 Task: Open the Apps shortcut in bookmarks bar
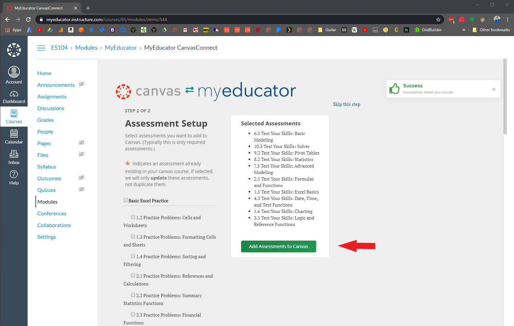click(13, 30)
